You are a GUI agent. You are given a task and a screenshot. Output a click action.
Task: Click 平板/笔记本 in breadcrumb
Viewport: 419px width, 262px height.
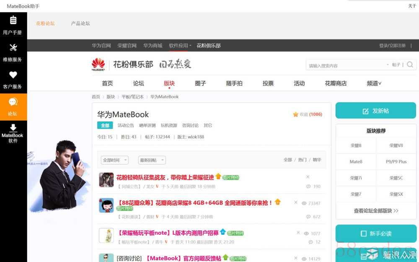132,97
